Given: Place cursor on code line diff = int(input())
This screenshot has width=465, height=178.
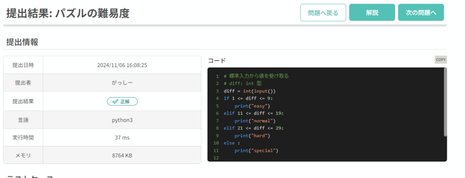Looking at the screenshot, I should click(x=250, y=91).
